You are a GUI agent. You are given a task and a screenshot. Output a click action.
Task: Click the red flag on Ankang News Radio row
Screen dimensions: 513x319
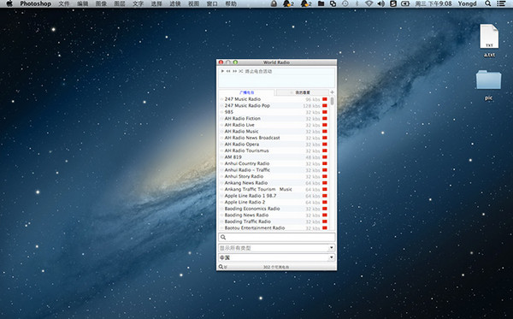(x=325, y=183)
